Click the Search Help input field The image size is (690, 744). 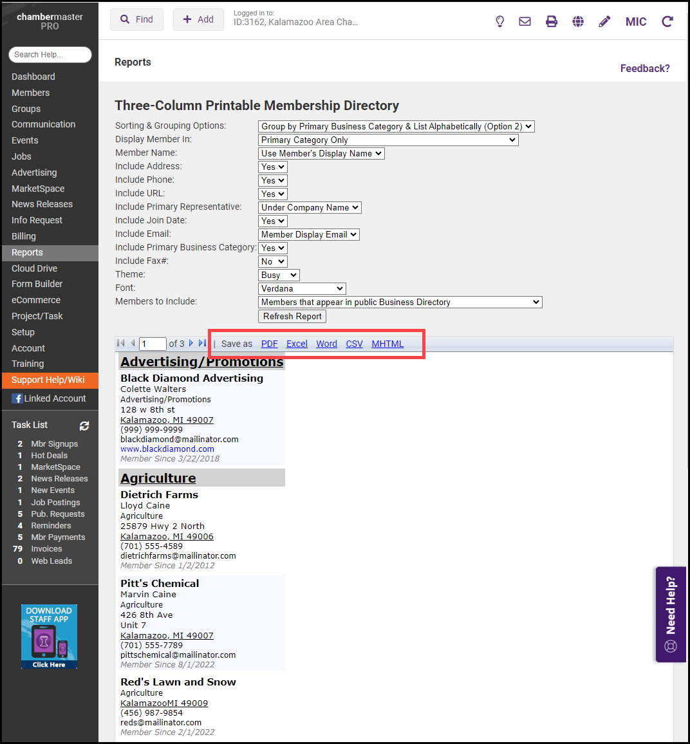click(50, 55)
